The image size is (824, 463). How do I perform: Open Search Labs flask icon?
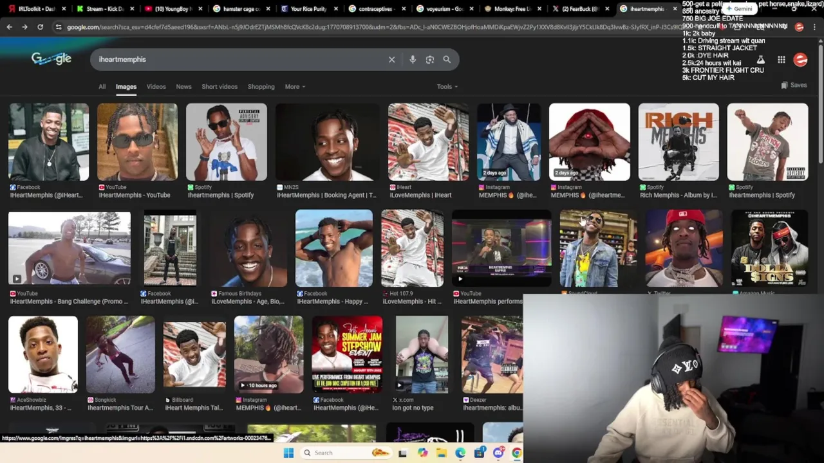coord(761,60)
